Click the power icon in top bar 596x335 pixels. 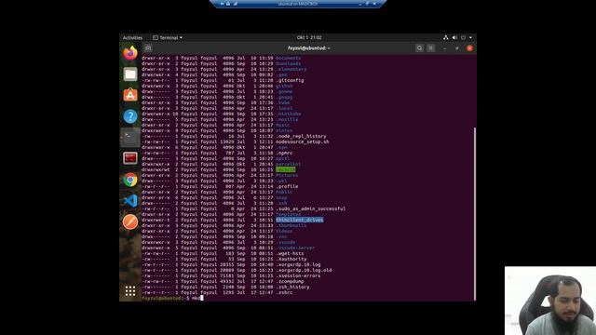coord(463,37)
